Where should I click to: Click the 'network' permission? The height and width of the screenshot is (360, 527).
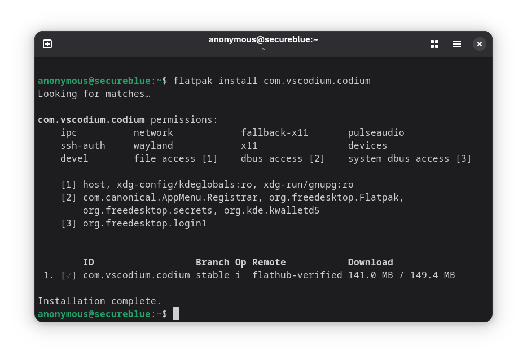point(153,133)
